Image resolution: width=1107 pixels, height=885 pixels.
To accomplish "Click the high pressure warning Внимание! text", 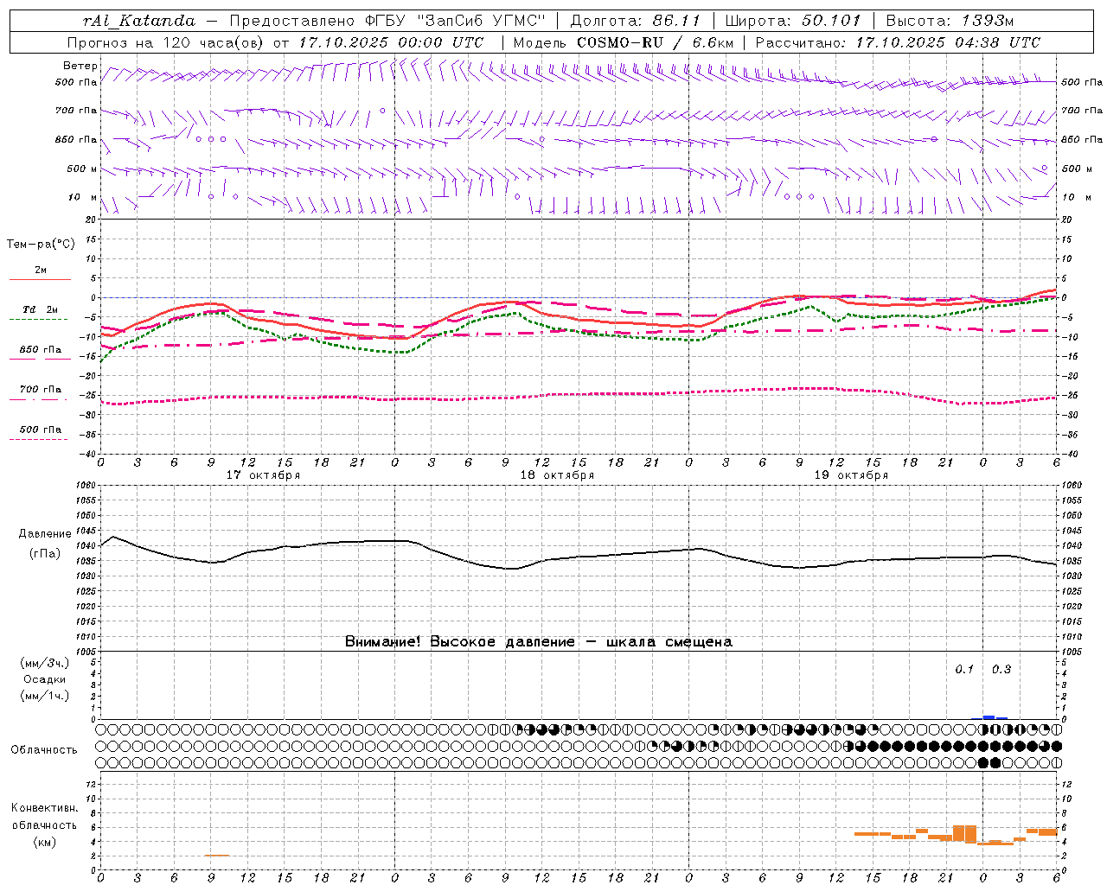I will click(x=539, y=641).
